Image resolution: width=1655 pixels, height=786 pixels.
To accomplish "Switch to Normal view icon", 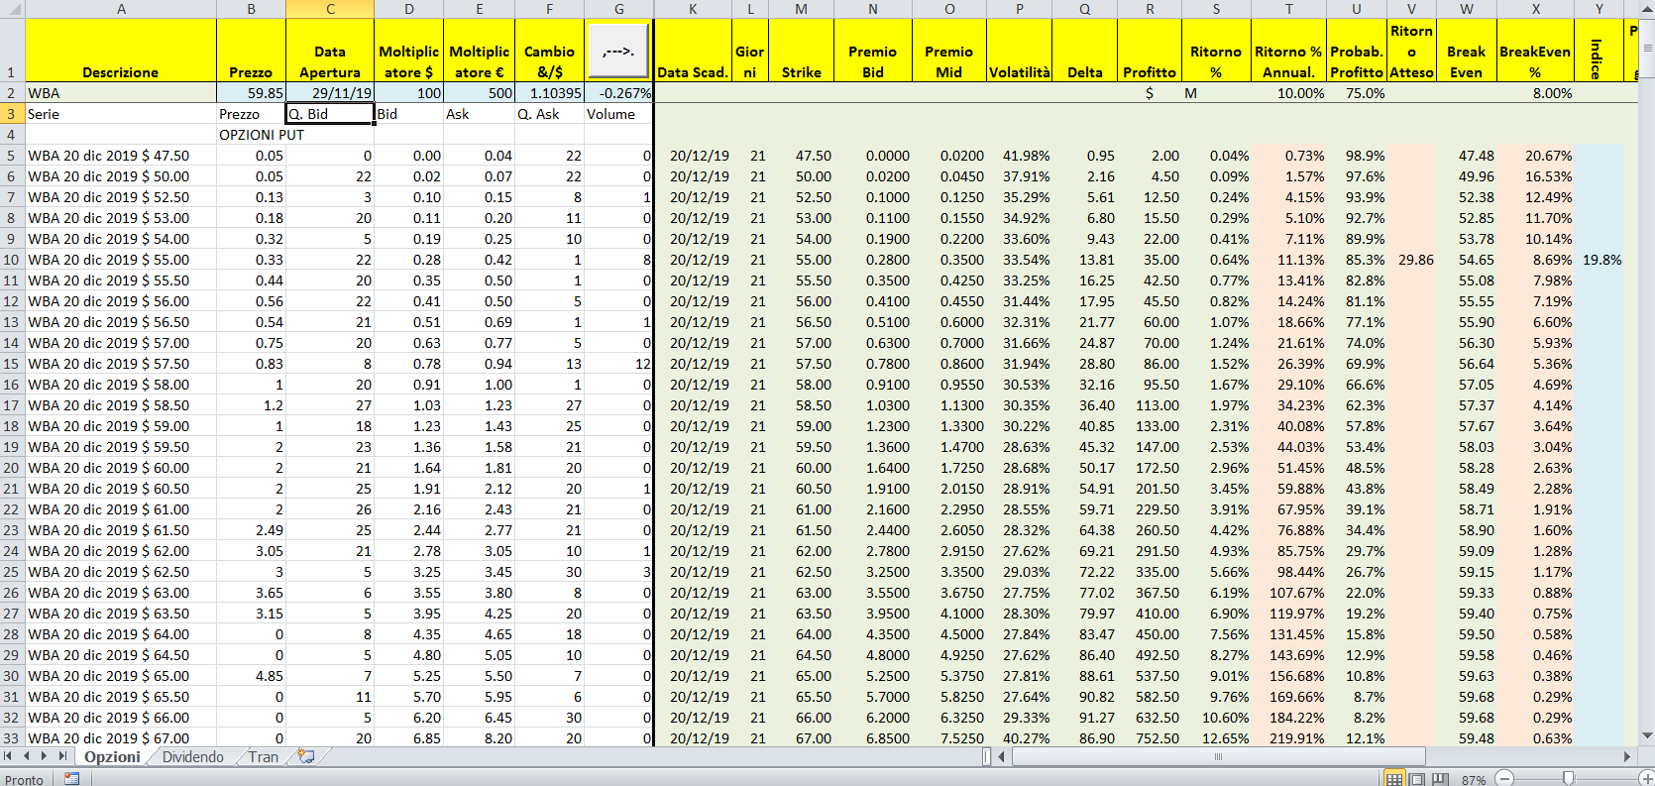I will point(1394,779).
